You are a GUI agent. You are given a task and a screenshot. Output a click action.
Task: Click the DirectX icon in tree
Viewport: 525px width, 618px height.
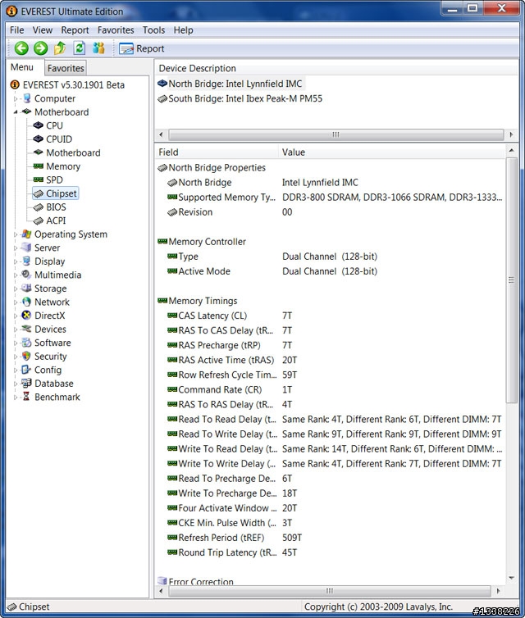(x=26, y=315)
